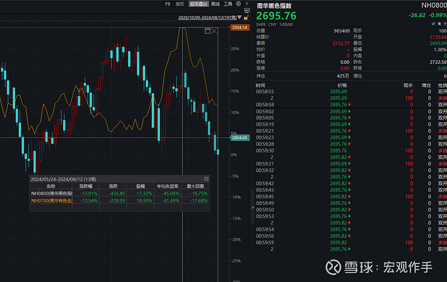Click the -41.49% annualized return cell
This screenshot has width=447, height=282.
[x=171, y=200]
